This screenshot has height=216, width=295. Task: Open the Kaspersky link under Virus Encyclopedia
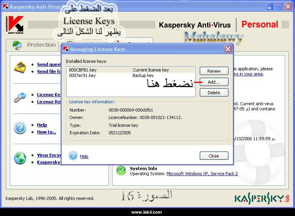point(49,162)
